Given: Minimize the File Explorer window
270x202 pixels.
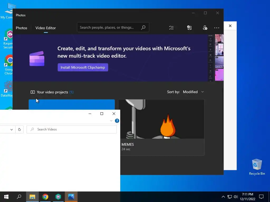Looking at the screenshot, I should click(90, 114).
